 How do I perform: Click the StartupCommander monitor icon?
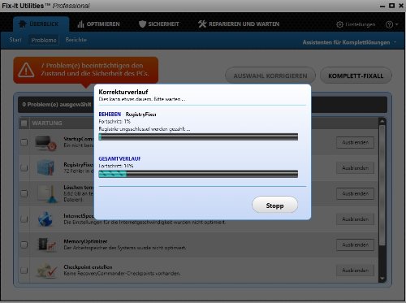(x=45, y=143)
